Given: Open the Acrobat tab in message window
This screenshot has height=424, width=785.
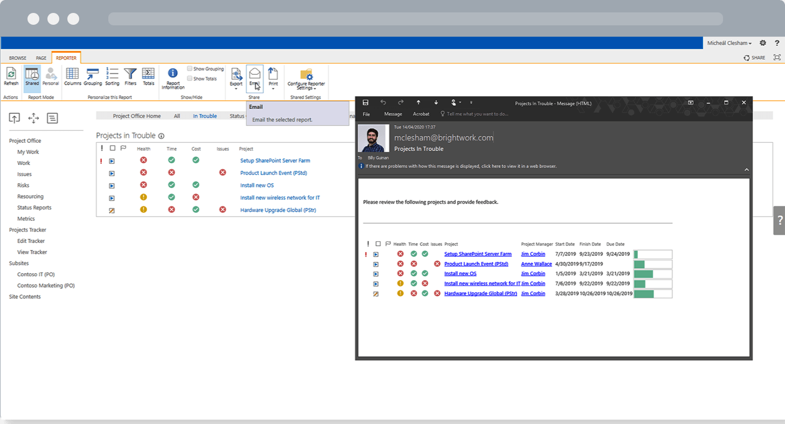Looking at the screenshot, I should [421, 114].
